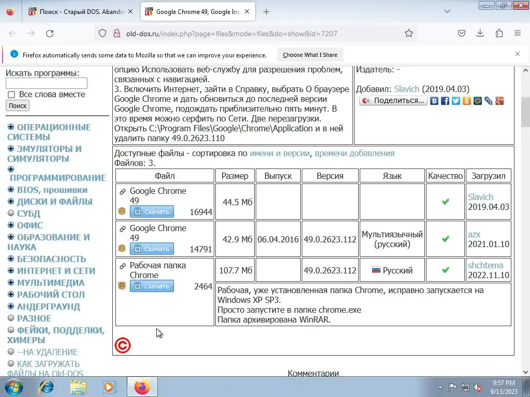This screenshot has height=397, width=530.
Task: Click the package icon for 42.9 Мб file
Action: click(x=122, y=249)
